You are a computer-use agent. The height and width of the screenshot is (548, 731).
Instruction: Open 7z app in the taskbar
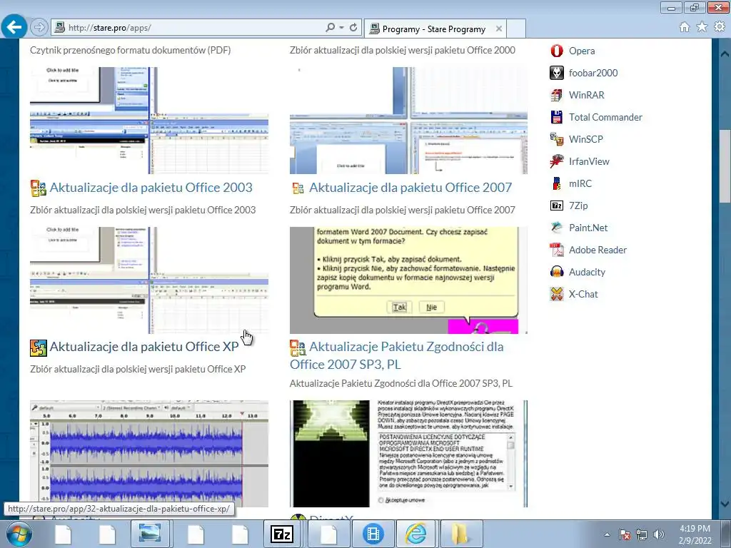tap(281, 534)
